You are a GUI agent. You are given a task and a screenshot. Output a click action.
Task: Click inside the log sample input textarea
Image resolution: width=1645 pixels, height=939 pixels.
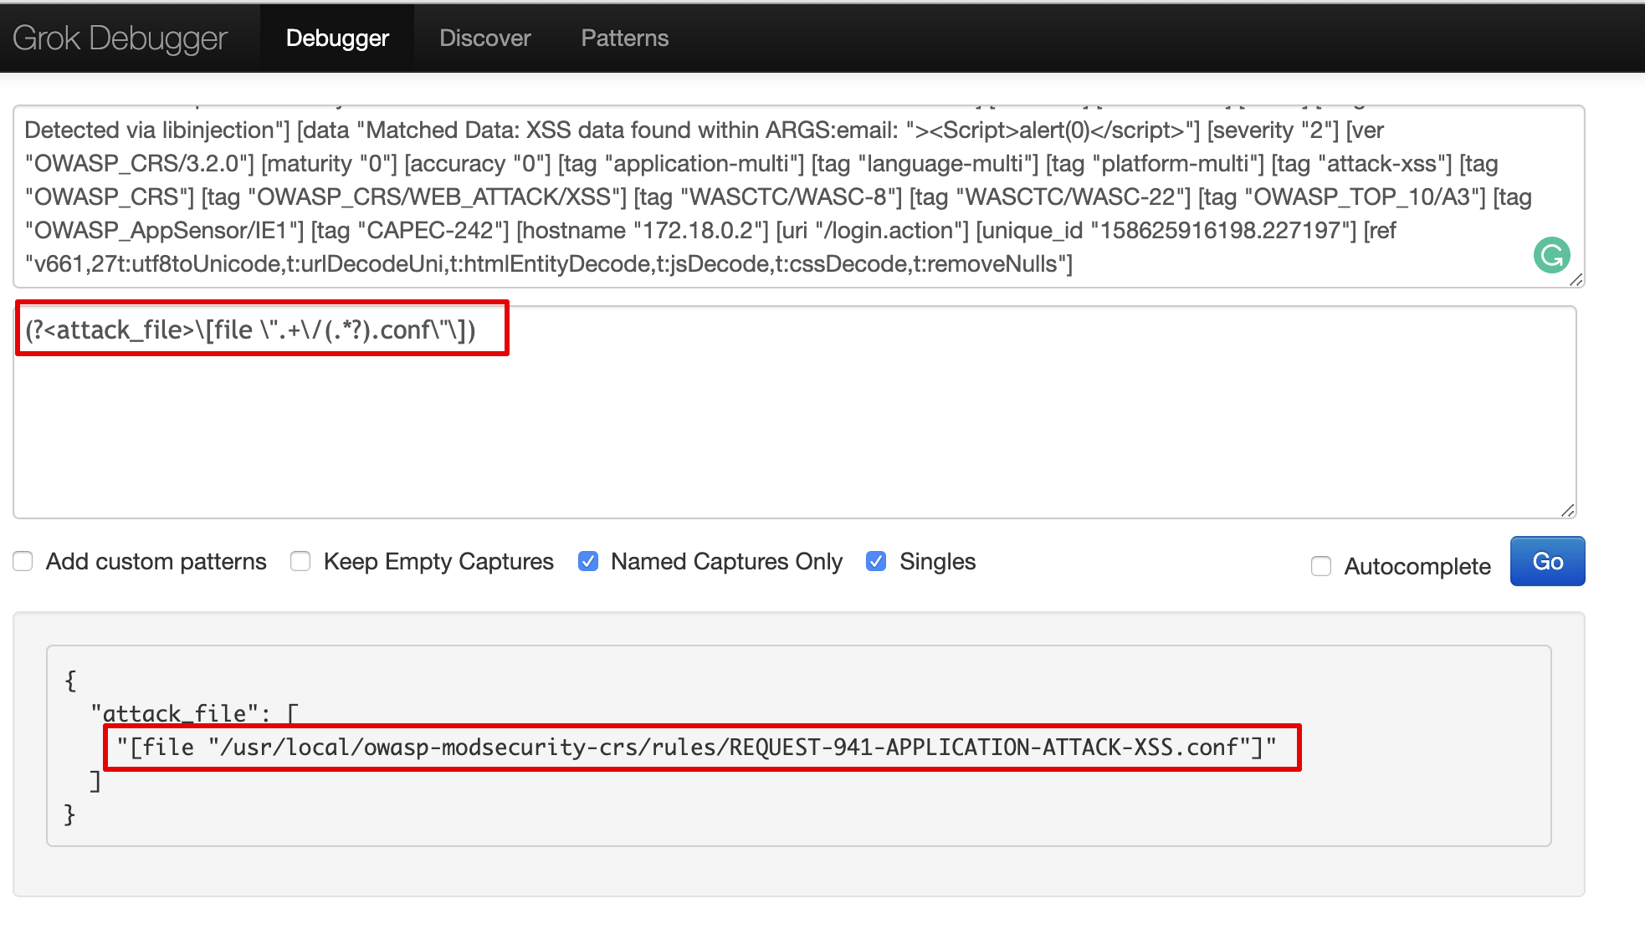(753, 196)
